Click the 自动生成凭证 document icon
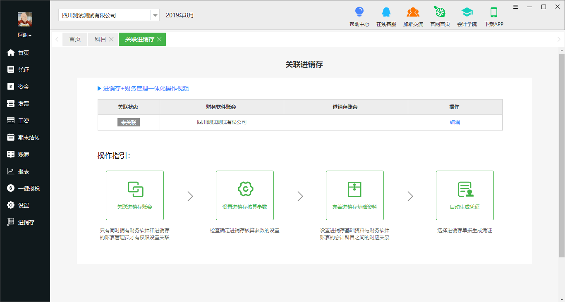 [x=465, y=189]
